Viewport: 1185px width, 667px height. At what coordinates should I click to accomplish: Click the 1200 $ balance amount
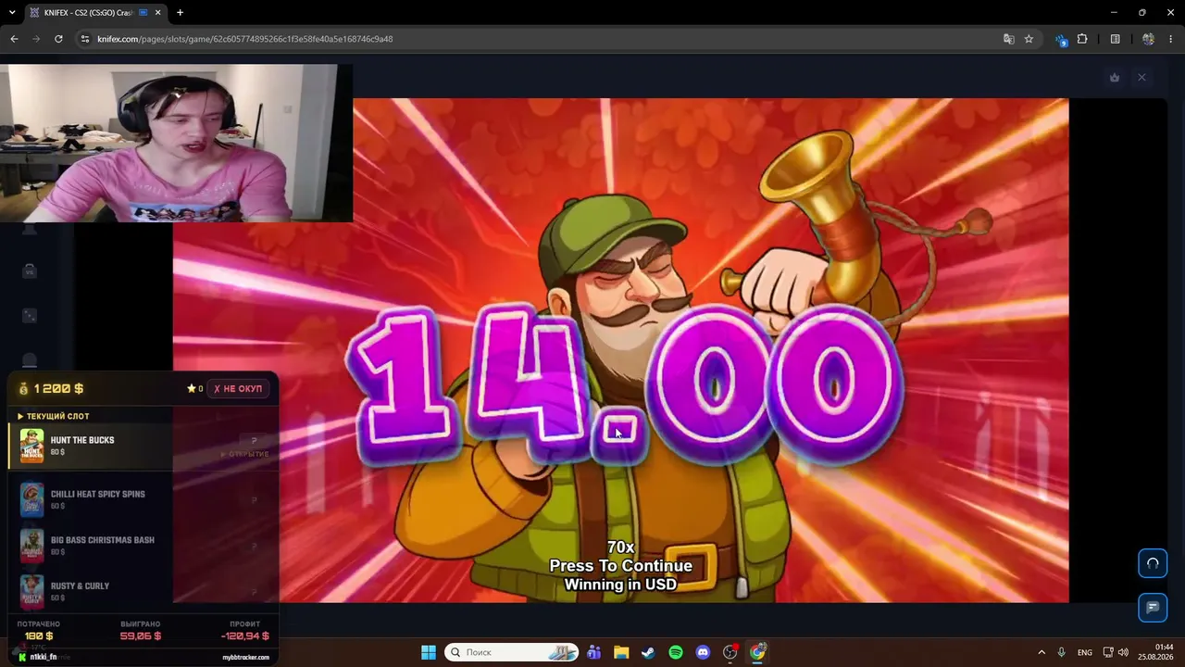(x=59, y=389)
